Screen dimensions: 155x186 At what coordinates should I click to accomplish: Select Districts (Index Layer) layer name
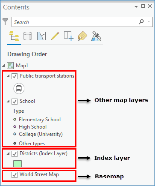(x=44, y=153)
